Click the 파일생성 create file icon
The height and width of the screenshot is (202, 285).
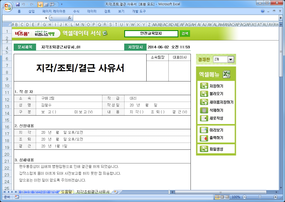[x=204, y=149]
